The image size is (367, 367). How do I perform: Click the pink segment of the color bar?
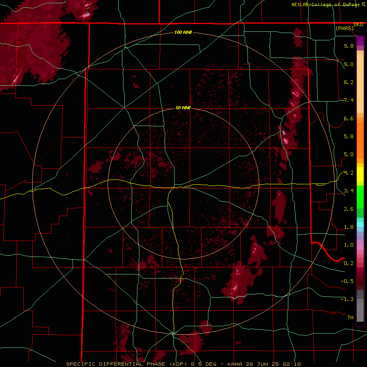[360, 247]
